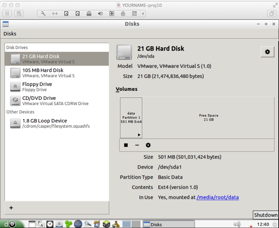The height and width of the screenshot is (228, 279).
Task: Select the data Partition 1 volume block
Action: tap(131, 118)
